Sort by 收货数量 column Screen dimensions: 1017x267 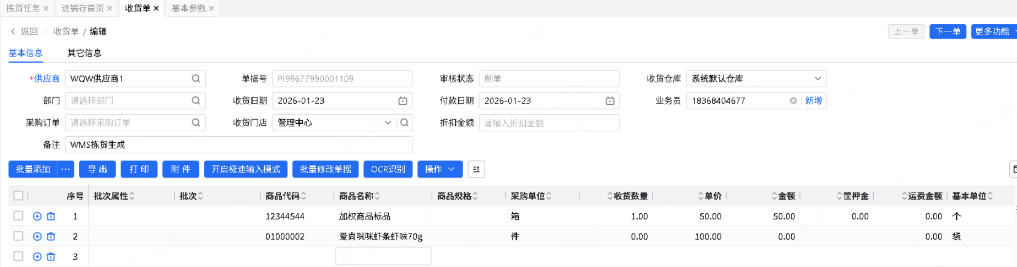click(x=610, y=196)
